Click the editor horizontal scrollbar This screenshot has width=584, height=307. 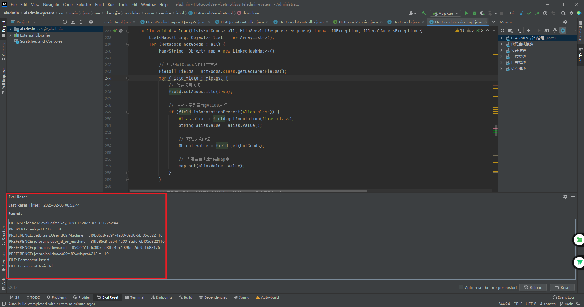[x=248, y=191]
